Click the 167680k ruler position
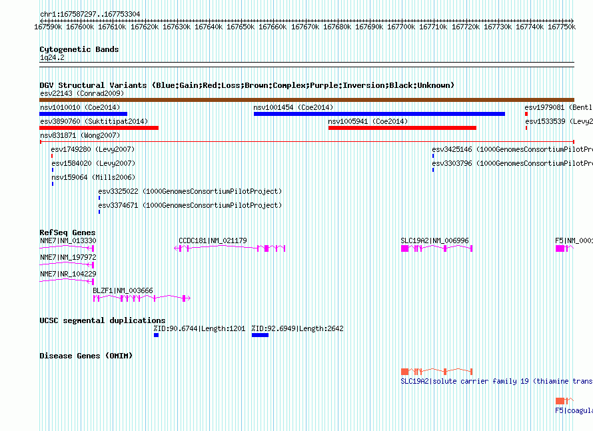Image resolution: width=593 pixels, height=431 pixels. pyautogui.click(x=337, y=27)
